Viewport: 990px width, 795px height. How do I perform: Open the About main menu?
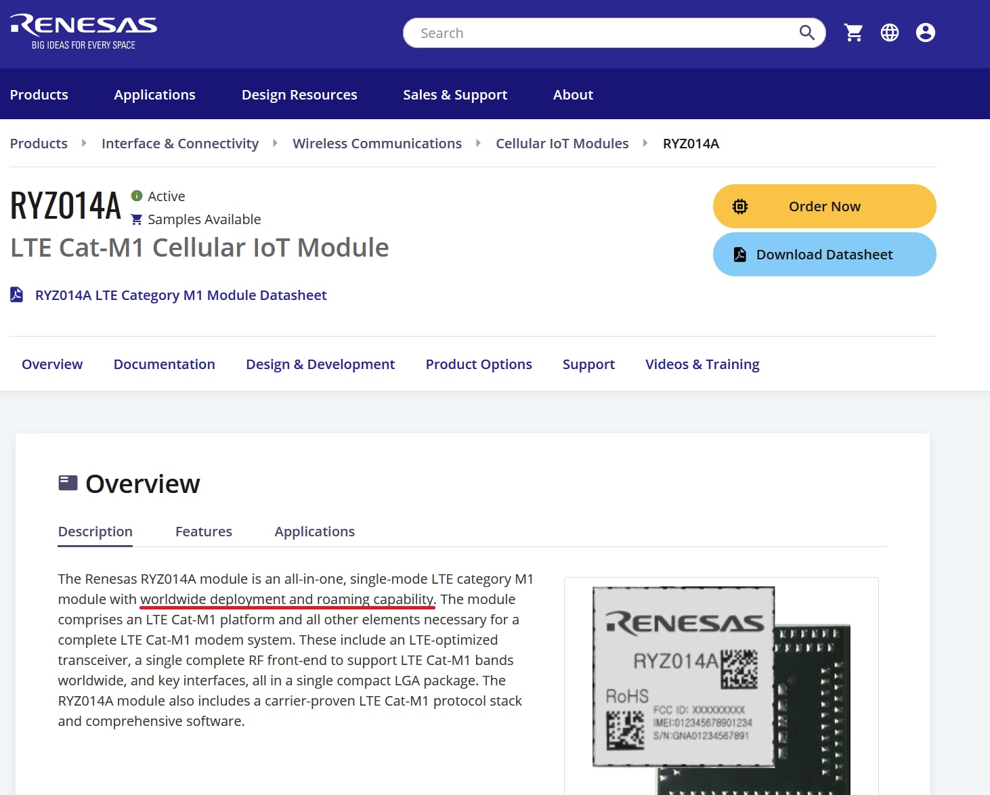573,95
